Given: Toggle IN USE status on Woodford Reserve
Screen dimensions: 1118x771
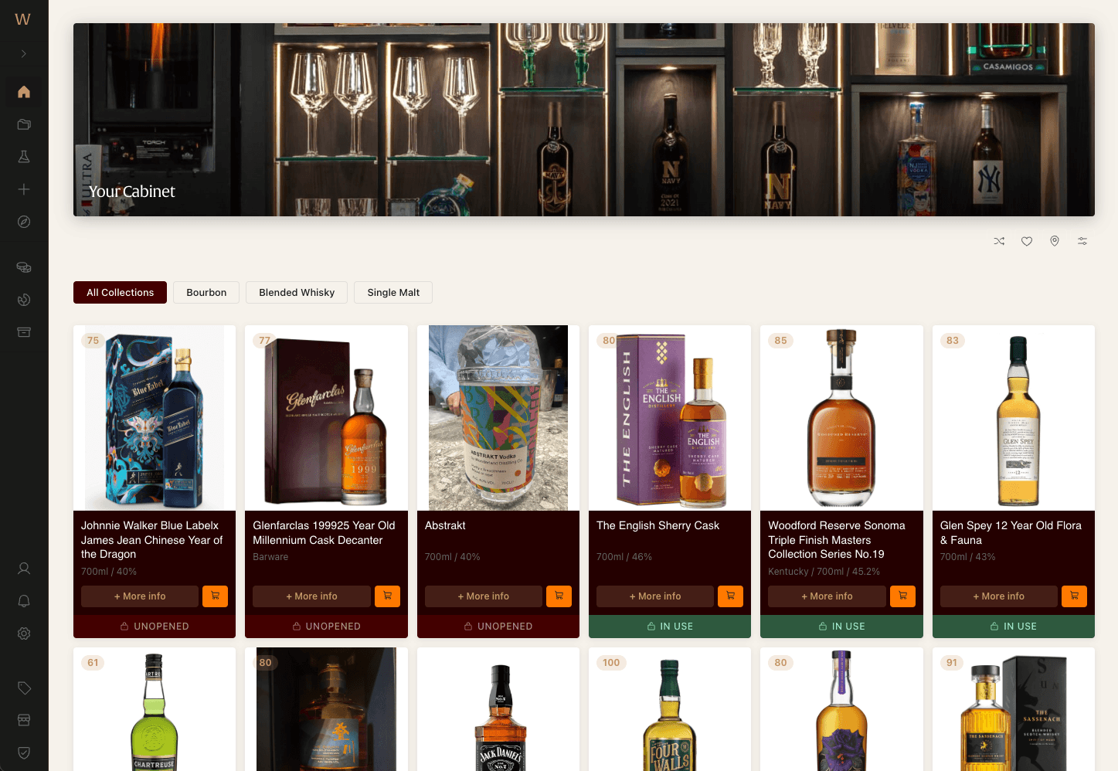Looking at the screenshot, I should click(x=841, y=627).
